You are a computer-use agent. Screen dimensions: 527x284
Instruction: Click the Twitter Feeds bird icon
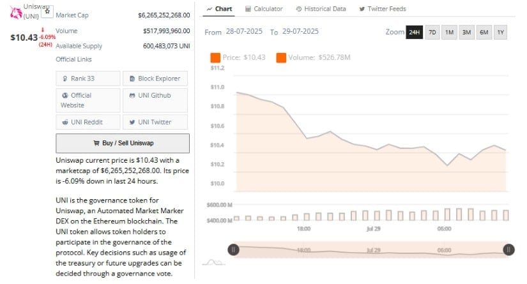[362, 9]
